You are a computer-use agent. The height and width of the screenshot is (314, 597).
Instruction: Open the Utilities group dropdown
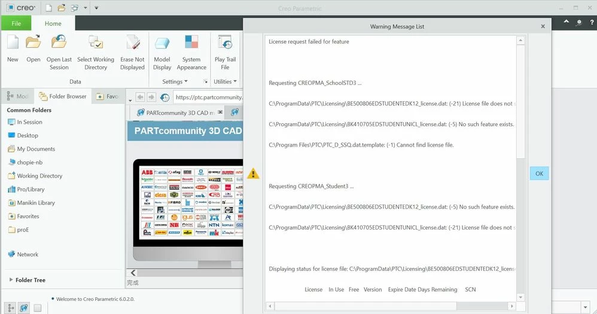225,81
